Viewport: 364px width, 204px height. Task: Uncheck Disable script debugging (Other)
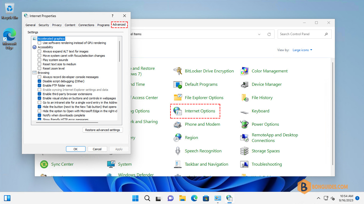coord(40,81)
